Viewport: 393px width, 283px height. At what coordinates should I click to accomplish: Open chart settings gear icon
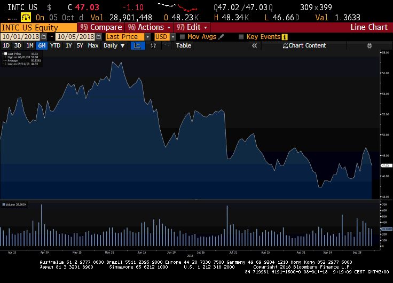pos(370,46)
